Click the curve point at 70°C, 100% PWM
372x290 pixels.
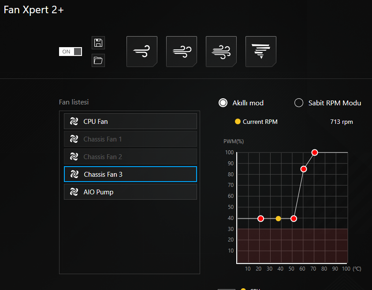pos(315,152)
